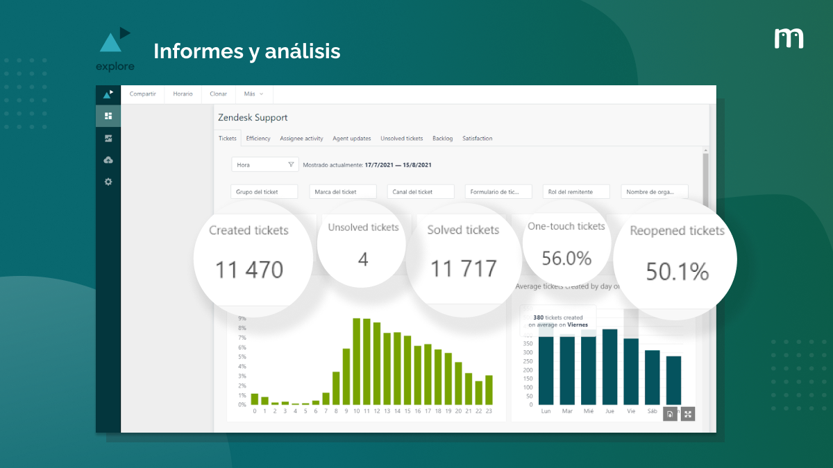The width and height of the screenshot is (833, 468).
Task: Click the green bar for hour 23
Action: coord(489,390)
